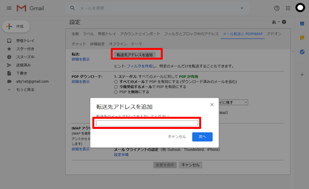This screenshot has height=189, width=309.
Task: Switch to the アドオン tab
Action: point(274,34)
